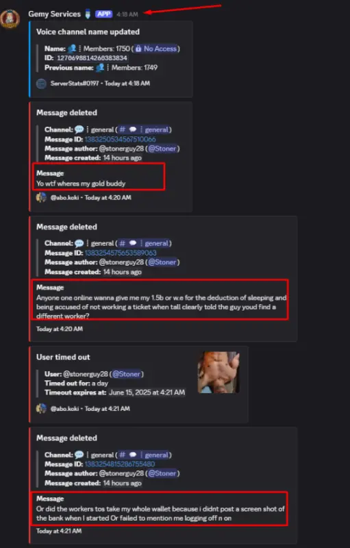This screenshot has width=350, height=548.
Task: Click the @Stoner mention in first deleted message
Action: [x=162, y=149]
